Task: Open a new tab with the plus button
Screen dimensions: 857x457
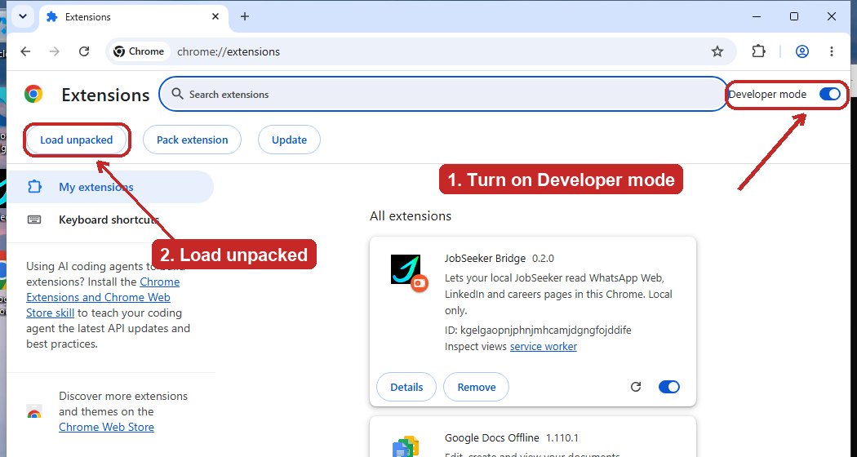Action: coord(245,16)
